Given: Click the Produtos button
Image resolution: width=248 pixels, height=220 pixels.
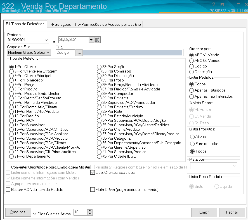Looking at the screenshot, I should 18,212.
